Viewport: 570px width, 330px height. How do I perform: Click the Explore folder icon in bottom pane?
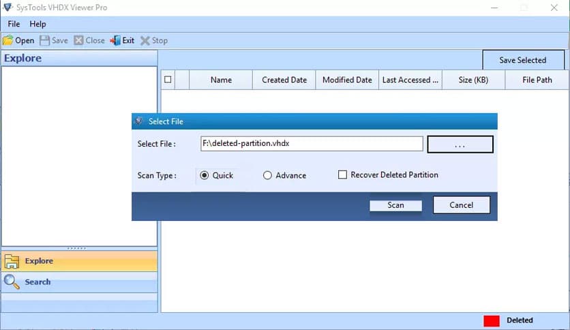point(12,261)
